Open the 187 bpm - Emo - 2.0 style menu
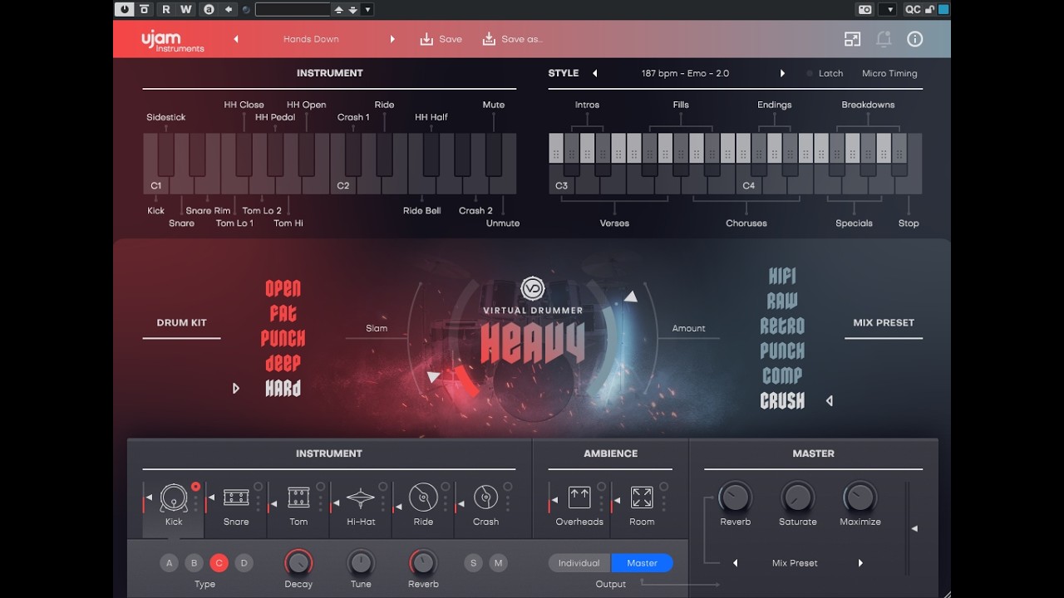Screen dimensions: 1064x598 click(685, 73)
